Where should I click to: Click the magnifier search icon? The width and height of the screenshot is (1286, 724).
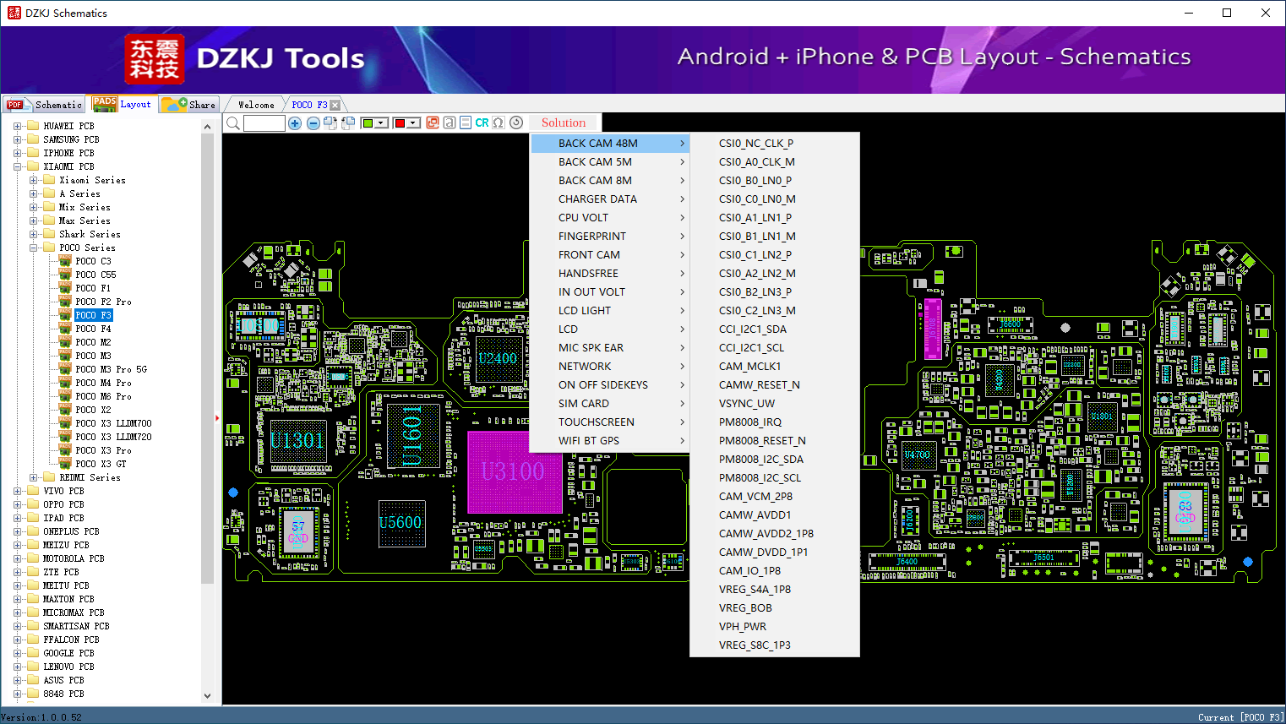[233, 123]
